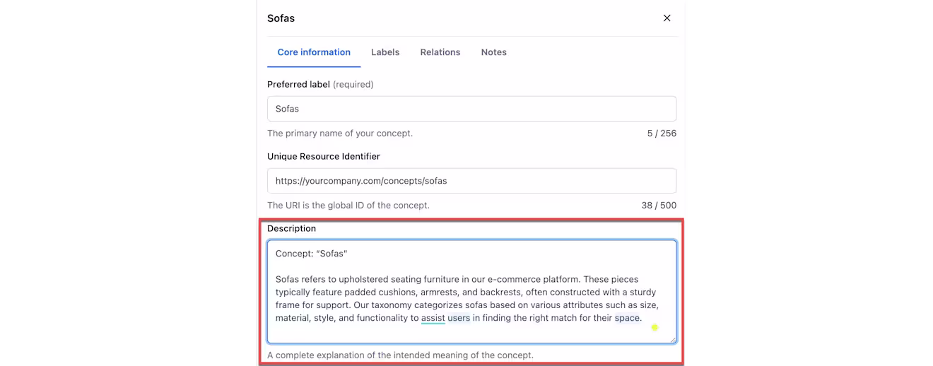
Task: Click the highlighted word "space" in description
Action: (627, 318)
